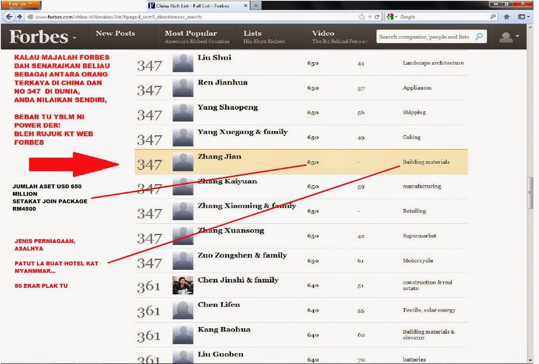The height and width of the screenshot is (364, 539).
Task: Click the batteries industry text
Action: tap(414, 360)
